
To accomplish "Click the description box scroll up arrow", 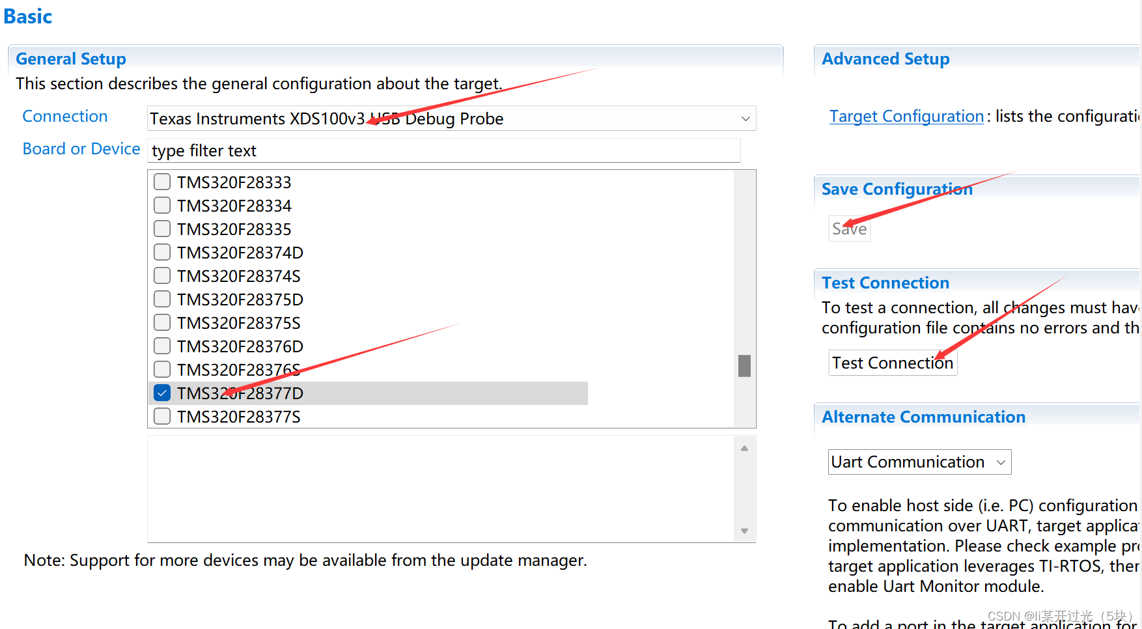I will click(744, 448).
